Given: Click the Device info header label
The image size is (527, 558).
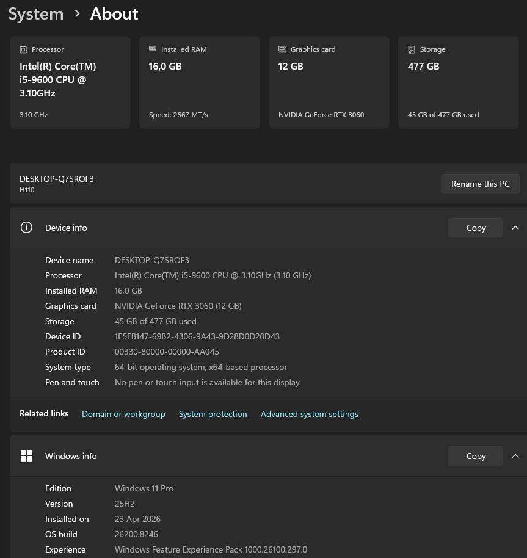Looking at the screenshot, I should [66, 228].
